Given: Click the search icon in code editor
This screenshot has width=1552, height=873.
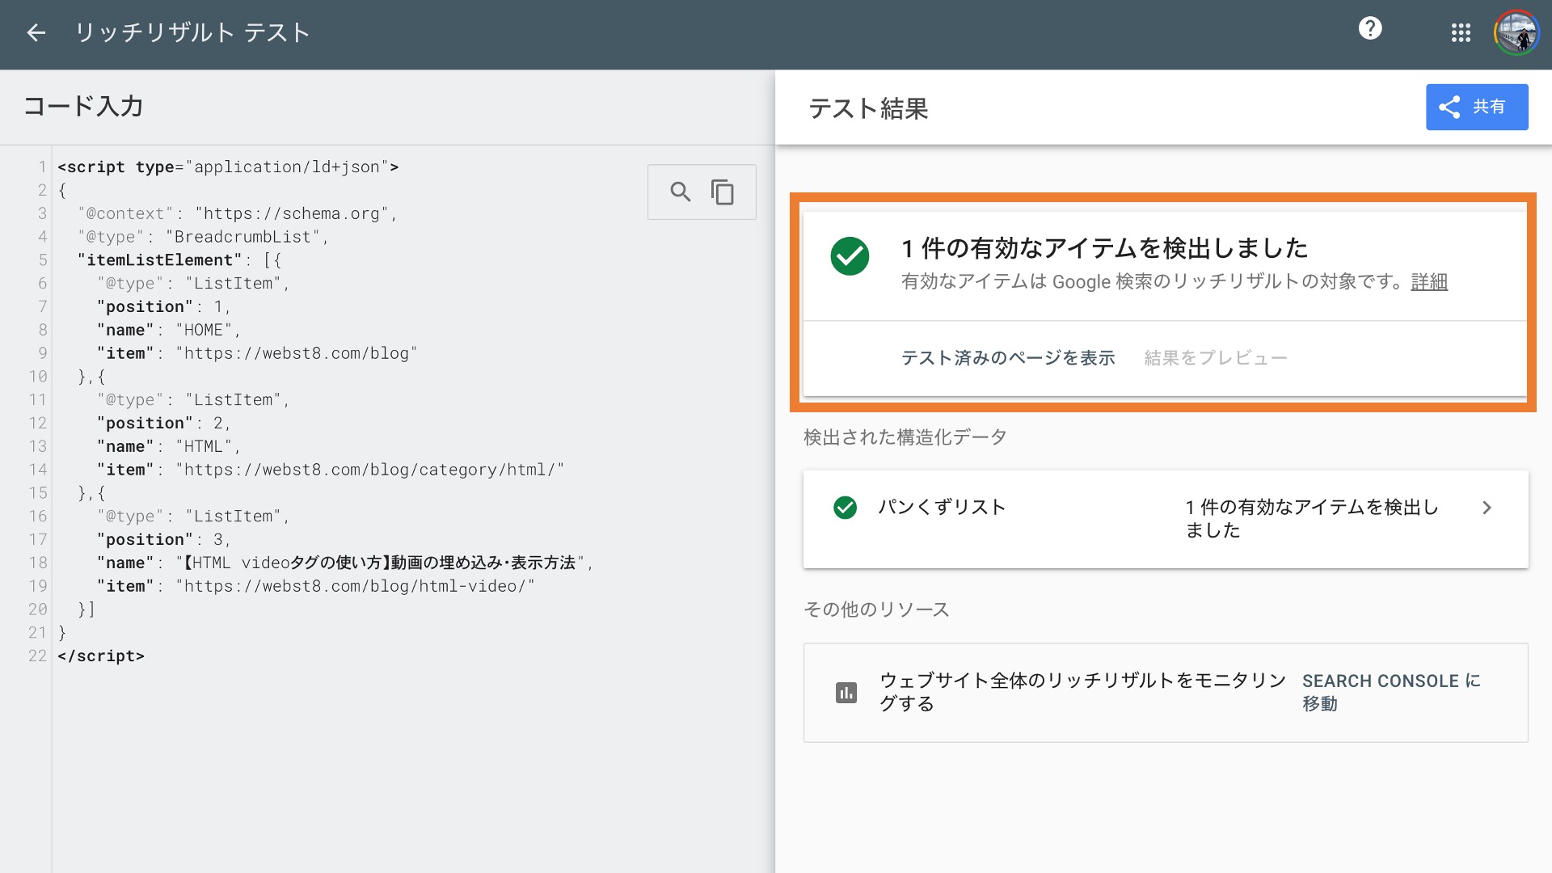Looking at the screenshot, I should 678,191.
